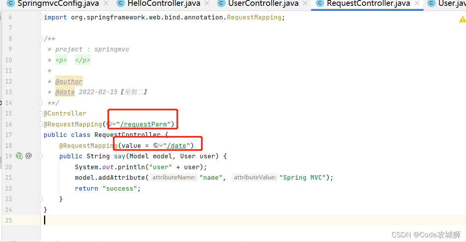Click the RequestMapping import name on line 6

(254, 18)
